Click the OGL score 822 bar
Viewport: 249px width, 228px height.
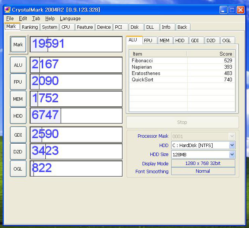76,169
